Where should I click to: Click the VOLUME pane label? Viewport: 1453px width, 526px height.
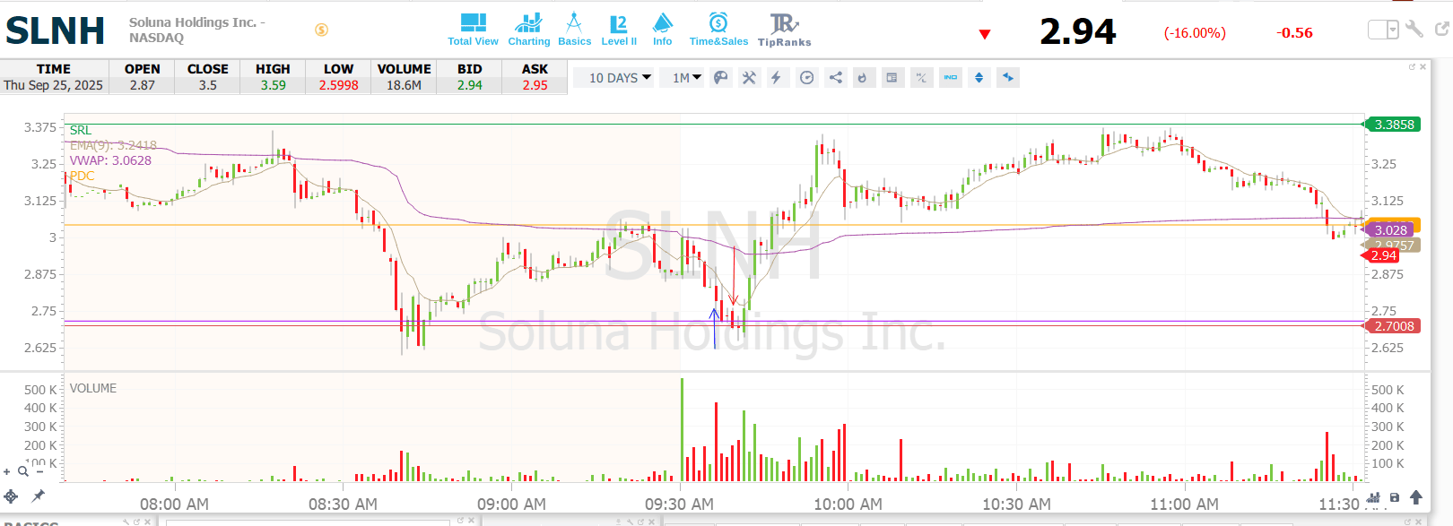(93, 388)
